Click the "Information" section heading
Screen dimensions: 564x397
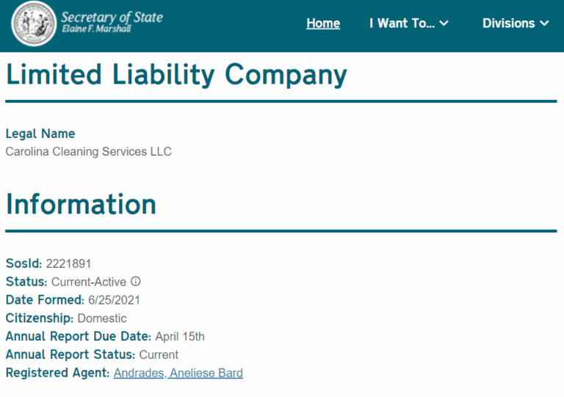81,204
